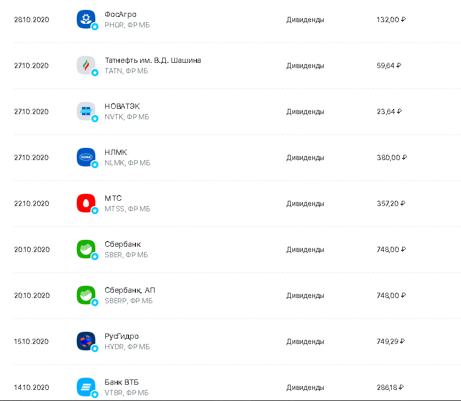Click star badge on ФосАгро logo
The width and height of the screenshot is (461, 401).
[x=95, y=27]
